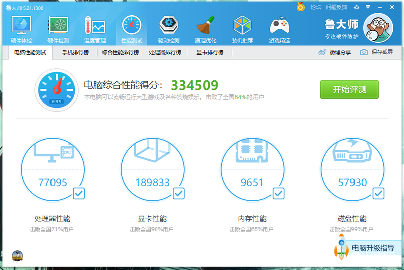The height and width of the screenshot is (270, 404).
Task: Toggle the 处理器性能 checkbox
Action: (x=79, y=193)
